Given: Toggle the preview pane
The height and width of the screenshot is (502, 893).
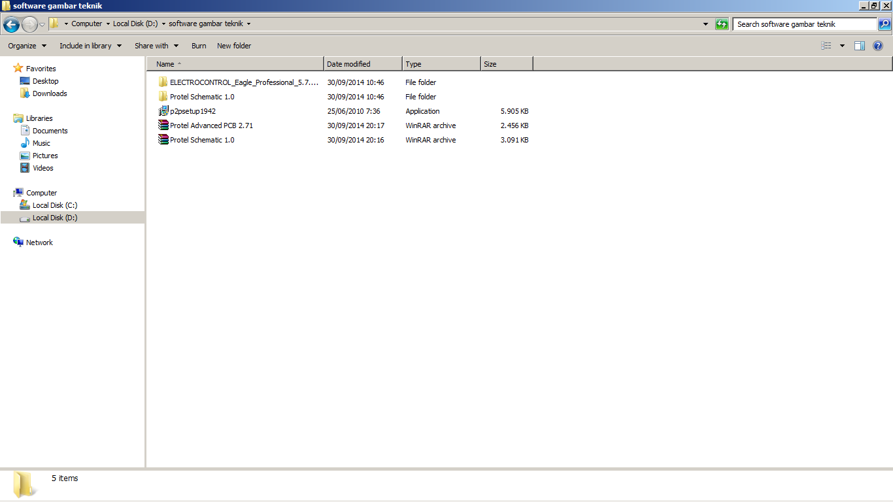Looking at the screenshot, I should click(x=860, y=46).
